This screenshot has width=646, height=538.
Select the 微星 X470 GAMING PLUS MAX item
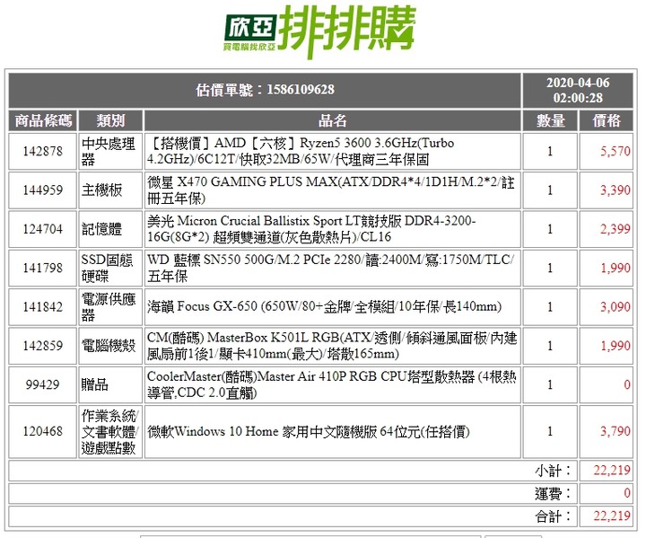(333, 190)
